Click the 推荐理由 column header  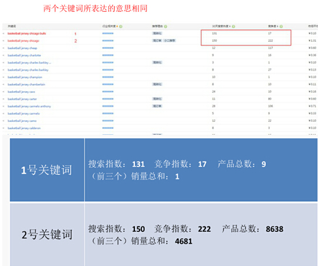pos(158,26)
